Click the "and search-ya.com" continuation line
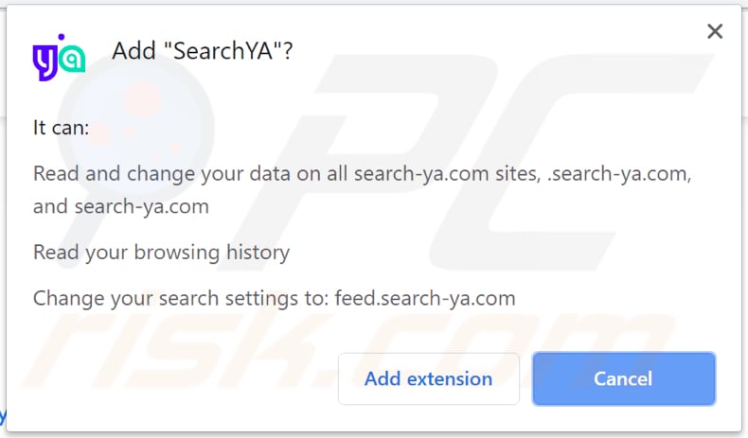The image size is (748, 438). coord(120,206)
